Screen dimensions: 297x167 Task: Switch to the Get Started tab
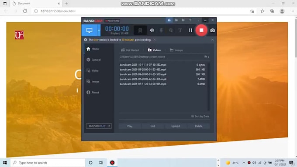[130, 50]
